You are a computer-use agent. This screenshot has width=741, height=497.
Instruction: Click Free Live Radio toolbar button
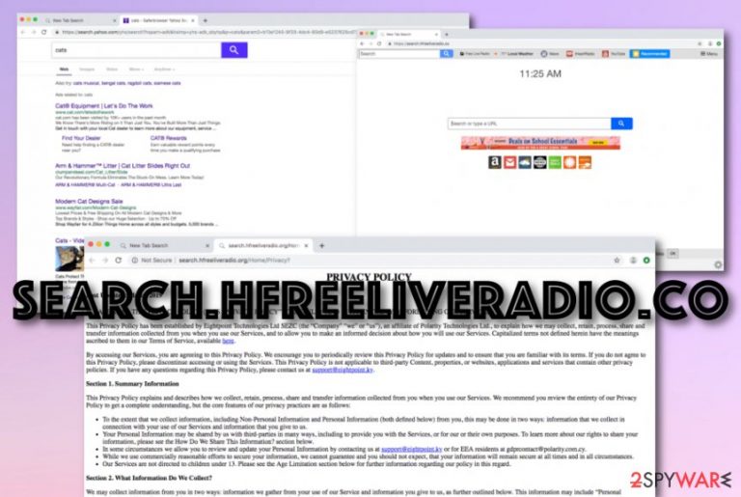(475, 54)
